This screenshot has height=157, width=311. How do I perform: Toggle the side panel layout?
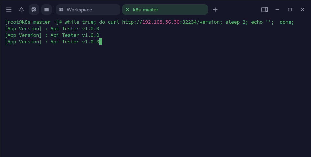[x=265, y=10]
